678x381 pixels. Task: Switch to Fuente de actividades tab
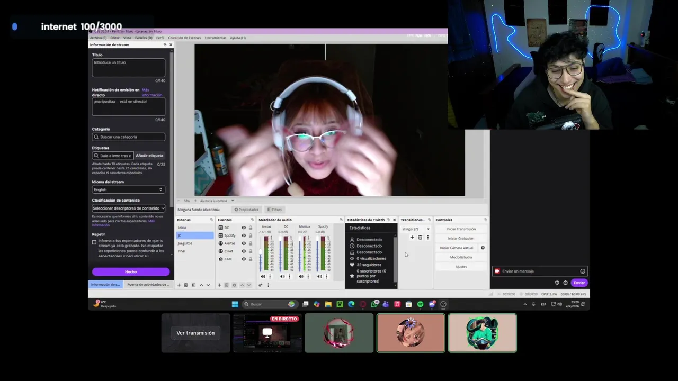(x=148, y=285)
